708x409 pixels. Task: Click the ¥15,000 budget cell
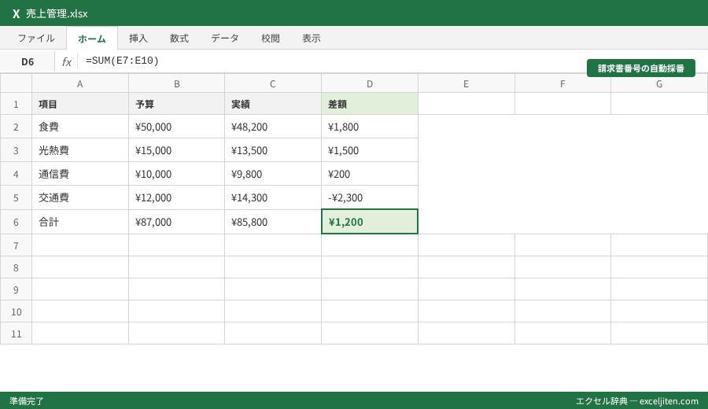(176, 150)
